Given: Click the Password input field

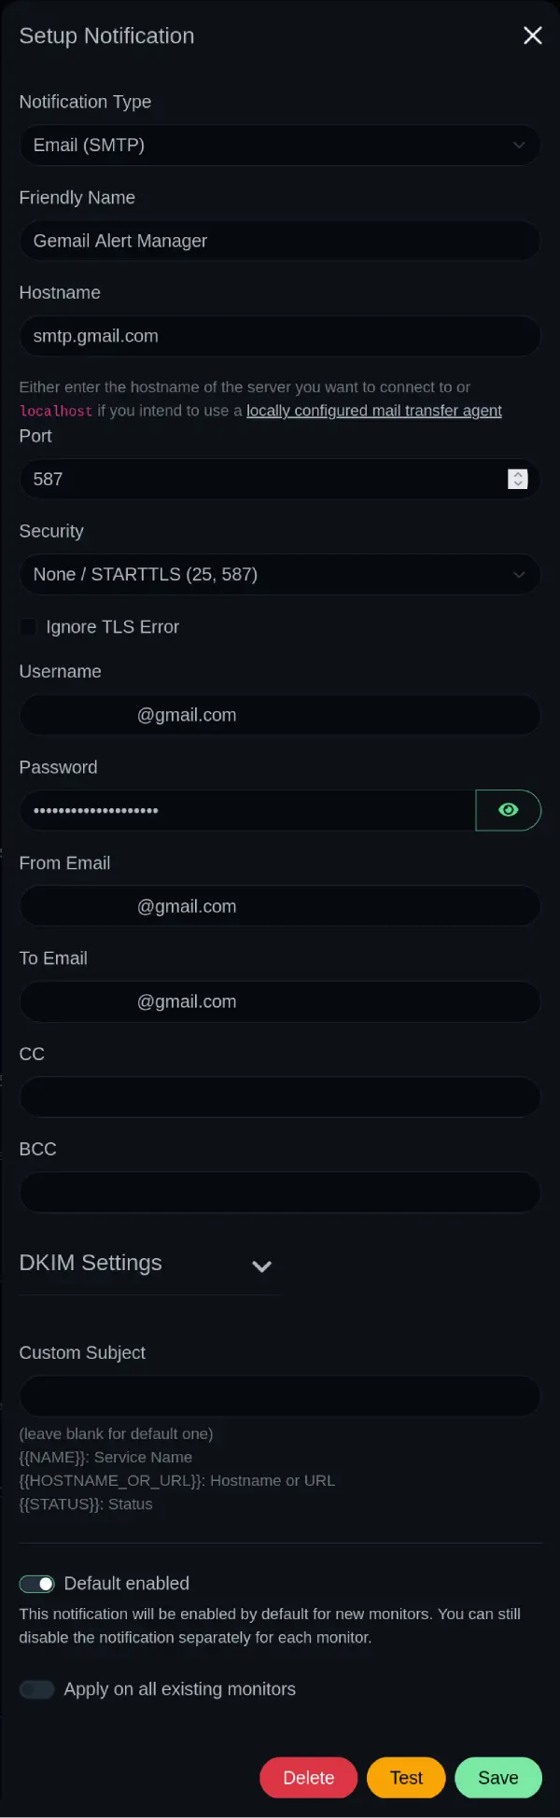Looking at the screenshot, I should coord(247,810).
